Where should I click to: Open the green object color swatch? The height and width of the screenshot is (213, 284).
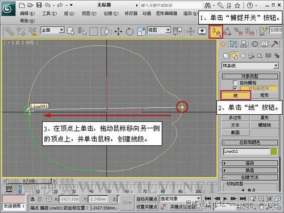point(274,152)
